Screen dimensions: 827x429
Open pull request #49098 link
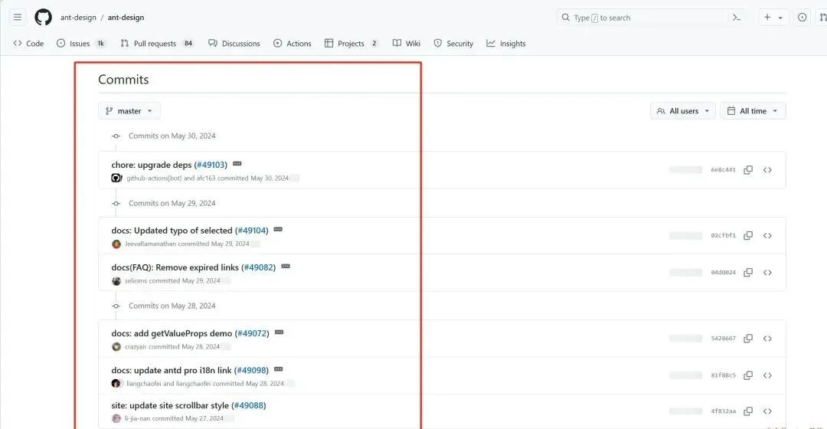tap(252, 371)
